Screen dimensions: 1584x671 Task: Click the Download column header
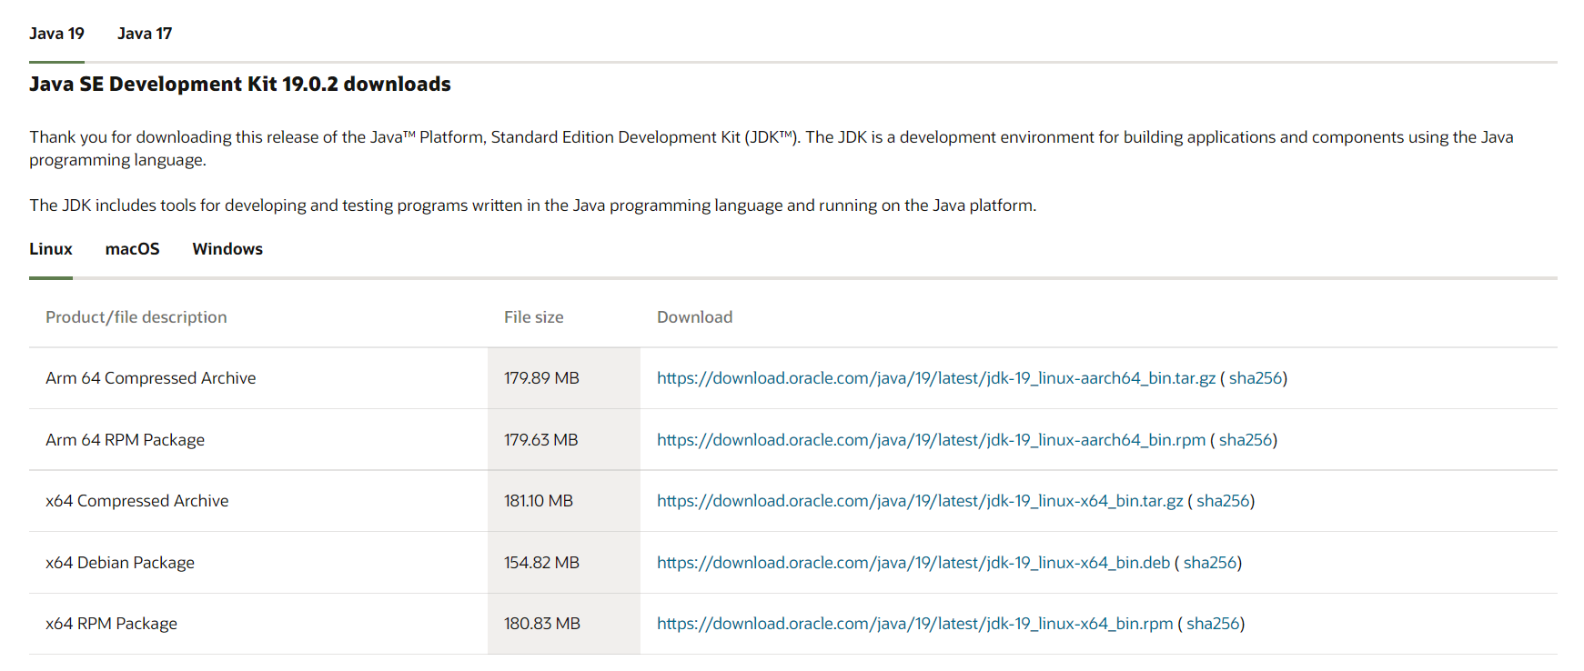(695, 317)
